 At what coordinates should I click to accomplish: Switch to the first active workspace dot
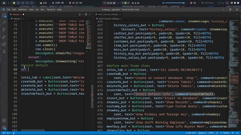coord(14,3)
